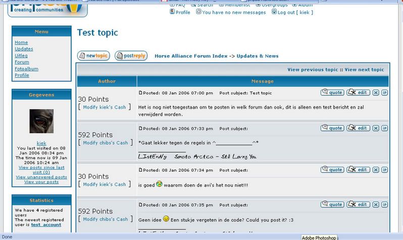The height and width of the screenshot is (240, 403).
Task: Click post icon before 'Posted: 08 Jan 2006 07:35 pm'
Action: tap(140, 205)
